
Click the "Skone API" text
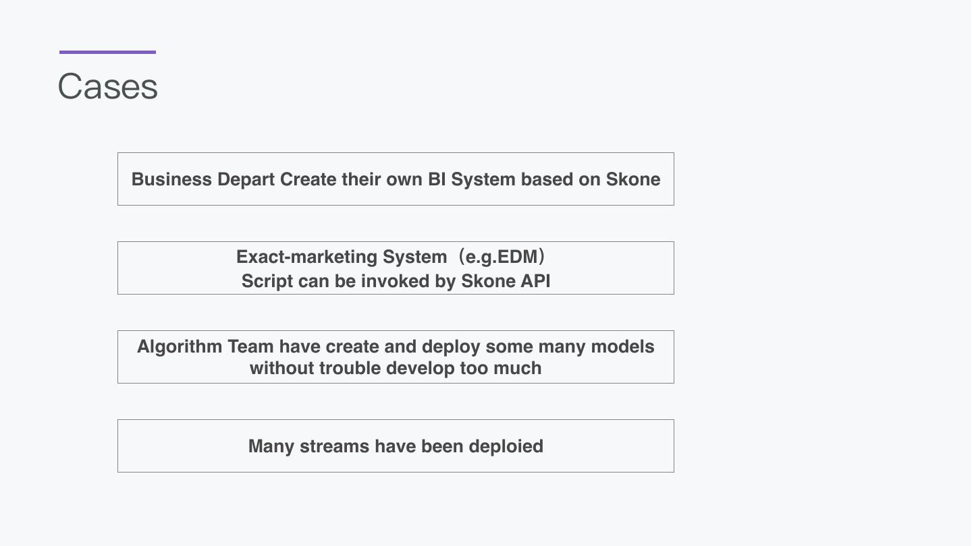(x=506, y=281)
